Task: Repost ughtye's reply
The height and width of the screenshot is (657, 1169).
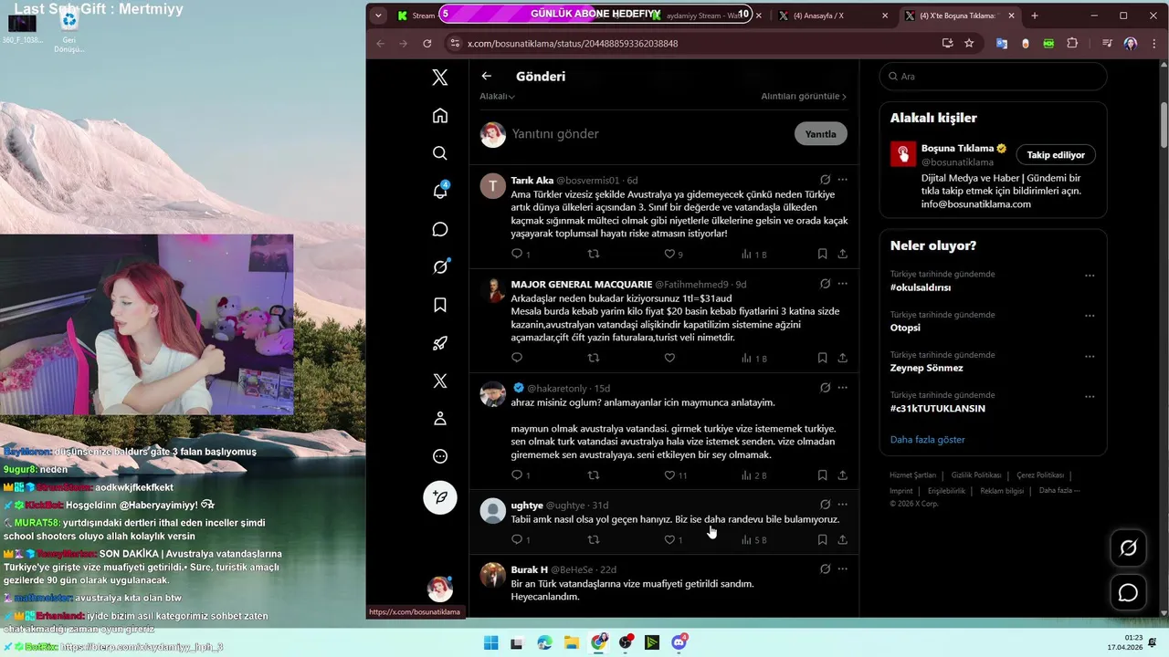Action: point(594,539)
